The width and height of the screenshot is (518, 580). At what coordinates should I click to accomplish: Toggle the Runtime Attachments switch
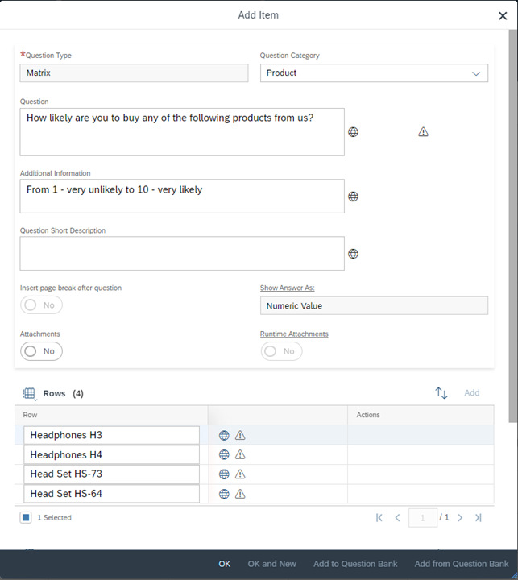[x=282, y=351]
